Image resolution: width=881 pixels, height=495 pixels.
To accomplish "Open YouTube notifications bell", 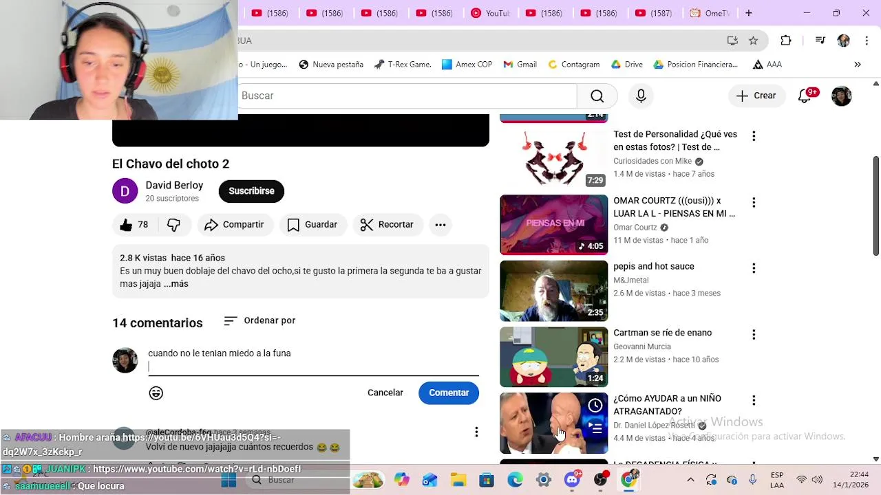I will (805, 96).
